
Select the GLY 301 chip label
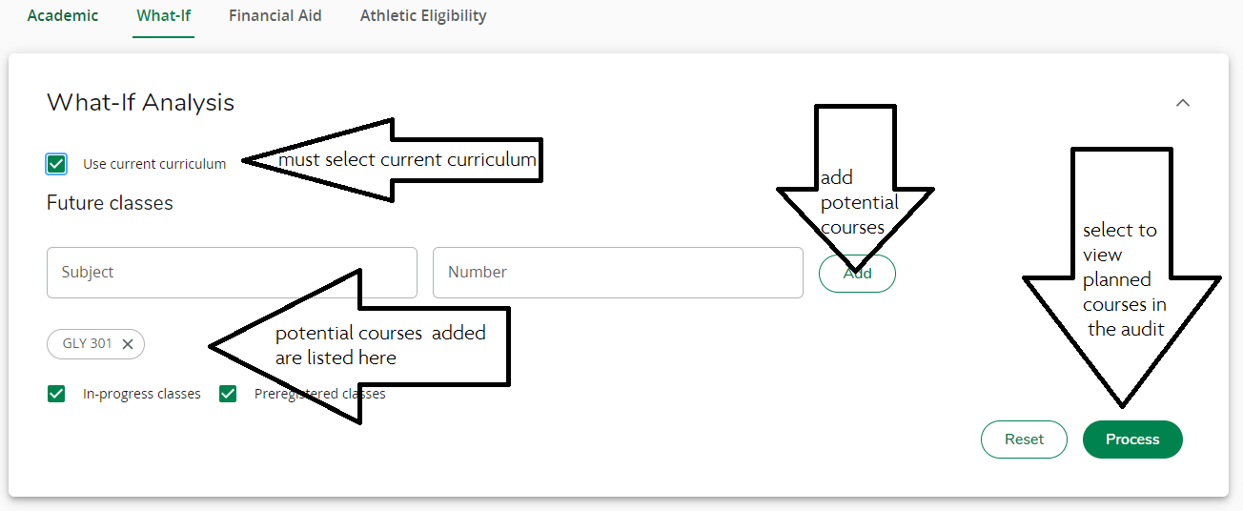coord(88,344)
